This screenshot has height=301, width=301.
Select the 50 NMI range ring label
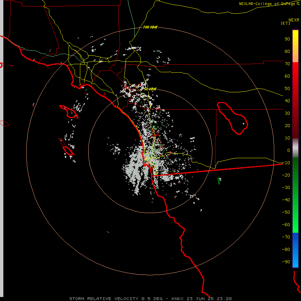(150, 89)
